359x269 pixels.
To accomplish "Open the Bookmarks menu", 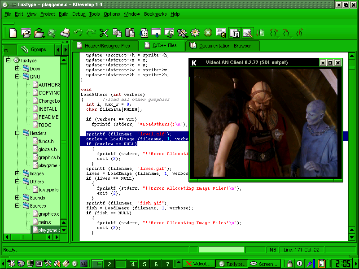I will point(155,14).
